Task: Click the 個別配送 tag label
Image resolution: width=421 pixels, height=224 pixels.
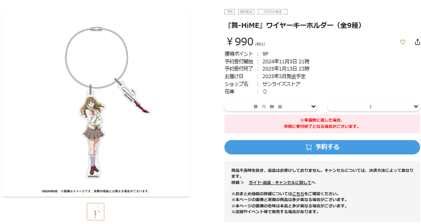Action: pos(246,12)
